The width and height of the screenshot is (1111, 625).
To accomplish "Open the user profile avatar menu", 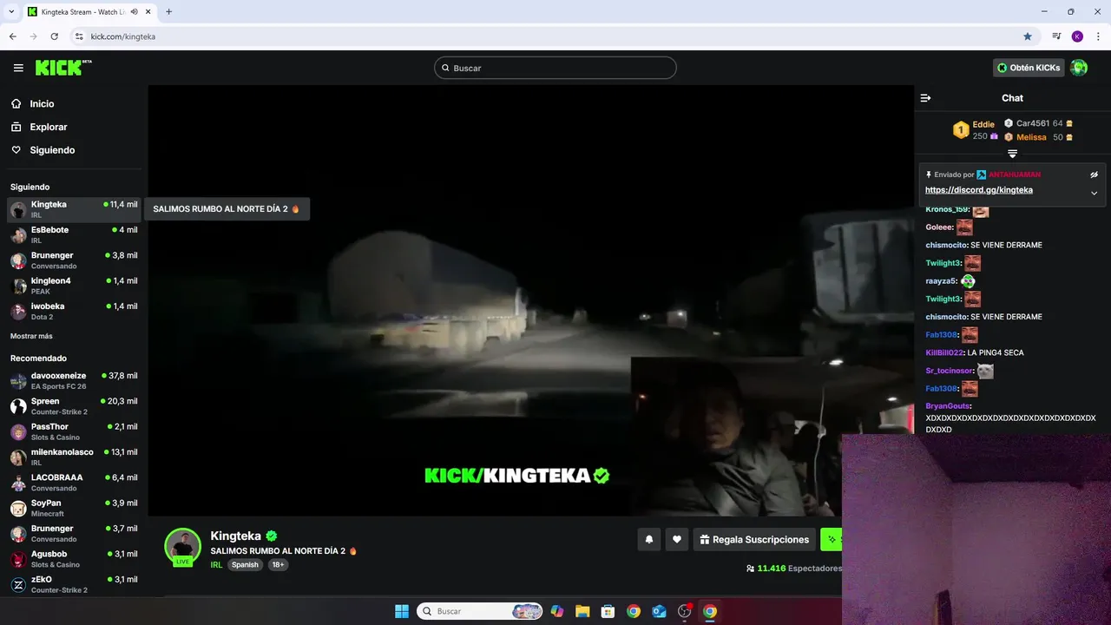I will tap(1079, 68).
